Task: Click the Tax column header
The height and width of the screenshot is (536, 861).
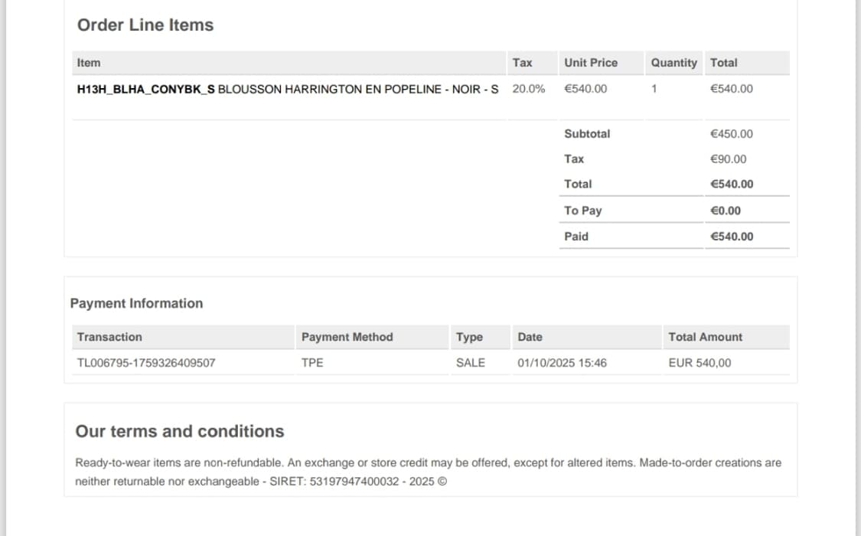Action: pos(522,63)
